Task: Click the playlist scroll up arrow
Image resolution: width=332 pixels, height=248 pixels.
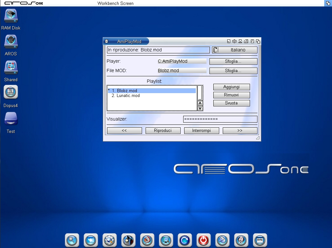Action: (200, 103)
